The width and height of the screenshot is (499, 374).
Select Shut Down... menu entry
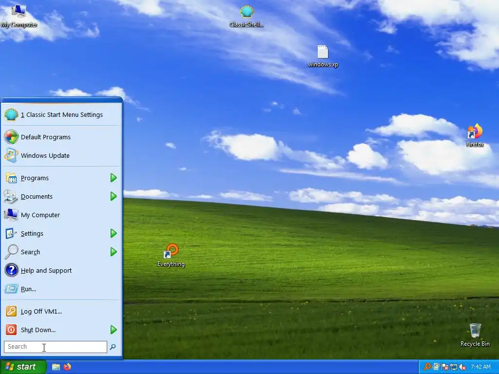coord(61,330)
